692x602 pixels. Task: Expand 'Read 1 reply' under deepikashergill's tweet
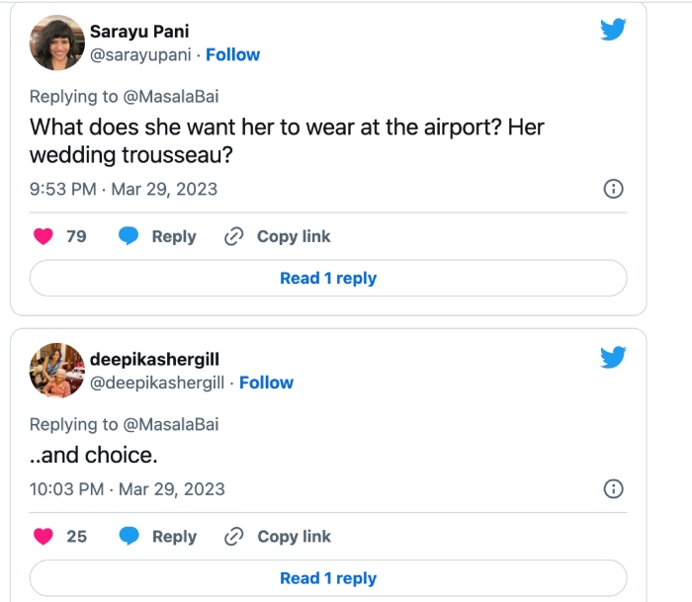328,578
